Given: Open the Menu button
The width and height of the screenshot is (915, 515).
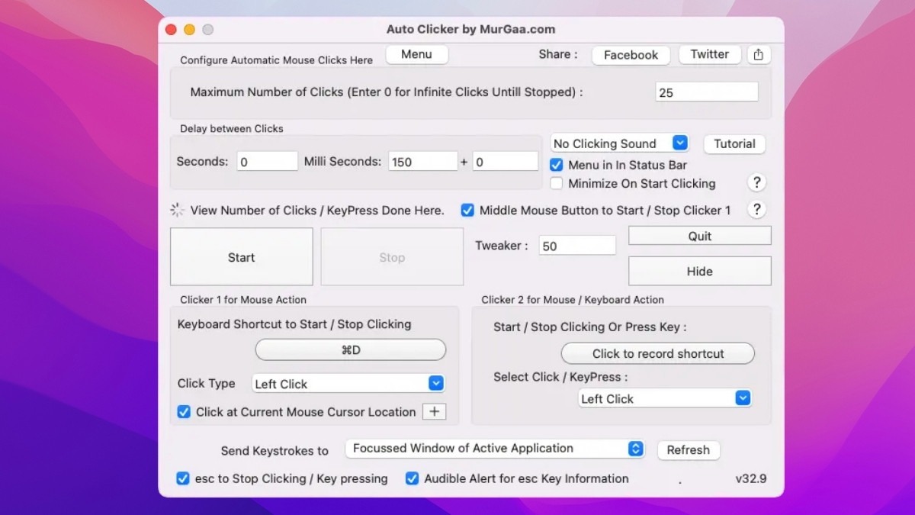Looking at the screenshot, I should coord(416,54).
